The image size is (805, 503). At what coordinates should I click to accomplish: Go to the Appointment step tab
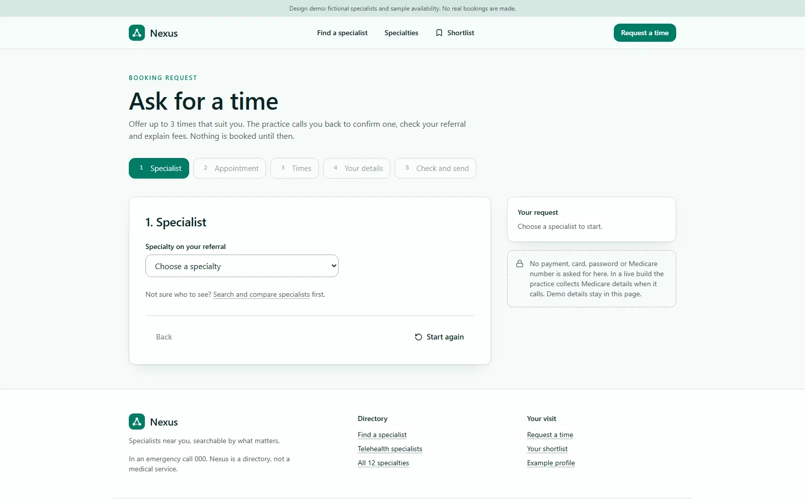click(230, 169)
